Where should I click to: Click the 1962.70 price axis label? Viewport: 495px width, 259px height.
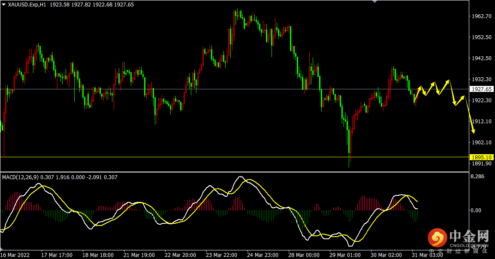coord(481,16)
